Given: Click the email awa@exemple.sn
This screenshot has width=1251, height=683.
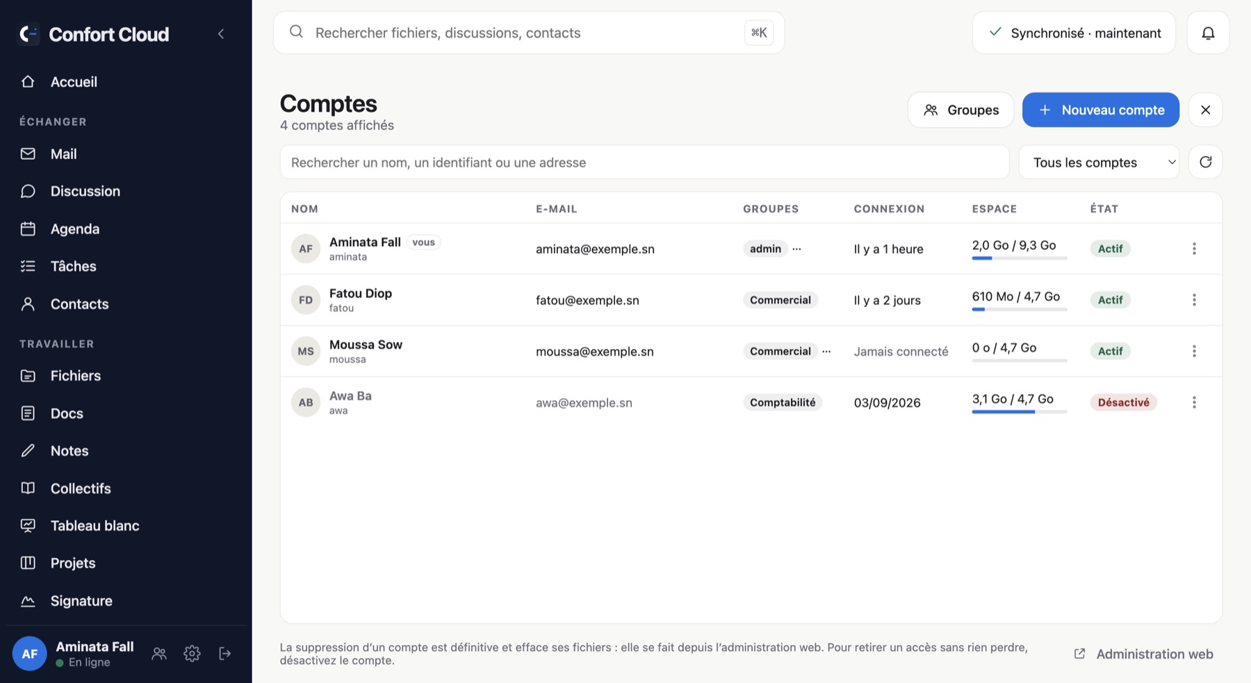Looking at the screenshot, I should point(584,402).
